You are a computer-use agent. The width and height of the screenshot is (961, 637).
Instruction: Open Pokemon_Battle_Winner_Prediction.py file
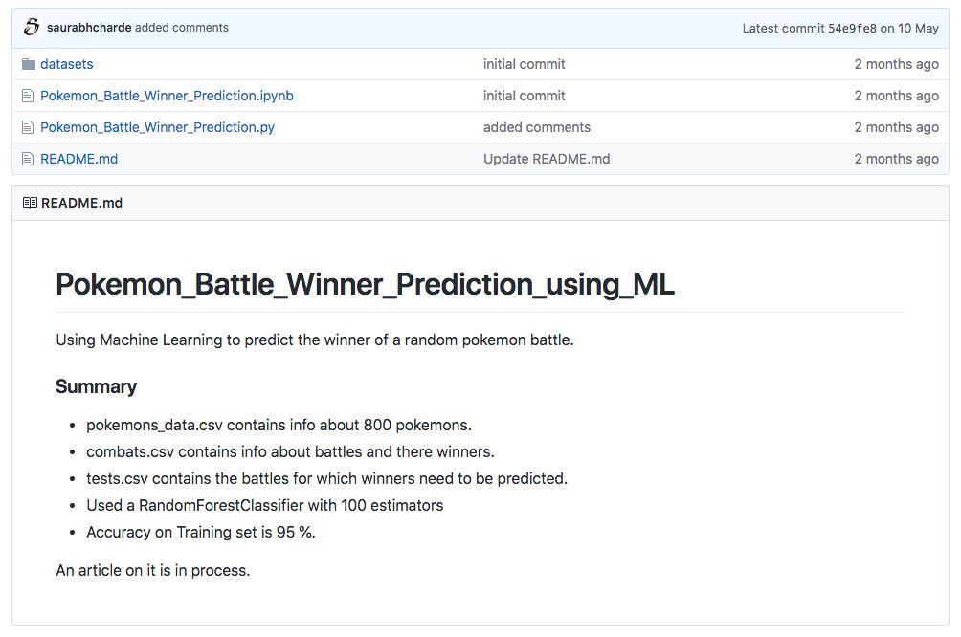click(x=157, y=127)
